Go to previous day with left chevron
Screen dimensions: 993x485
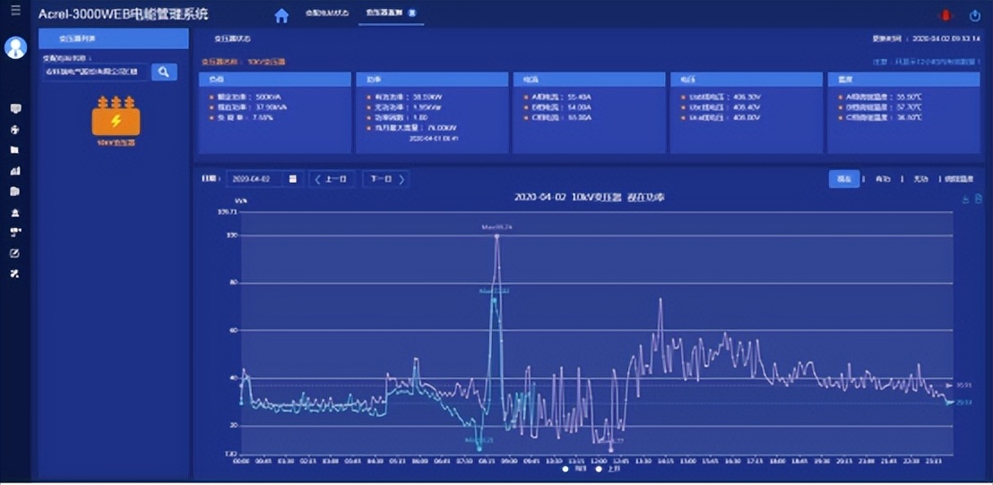(317, 179)
